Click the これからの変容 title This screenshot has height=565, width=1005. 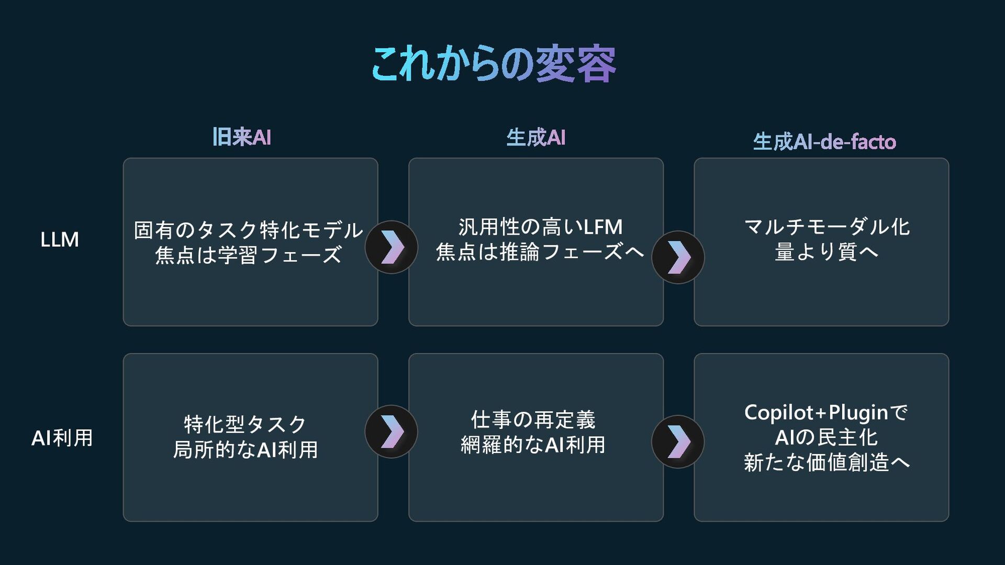(494, 64)
